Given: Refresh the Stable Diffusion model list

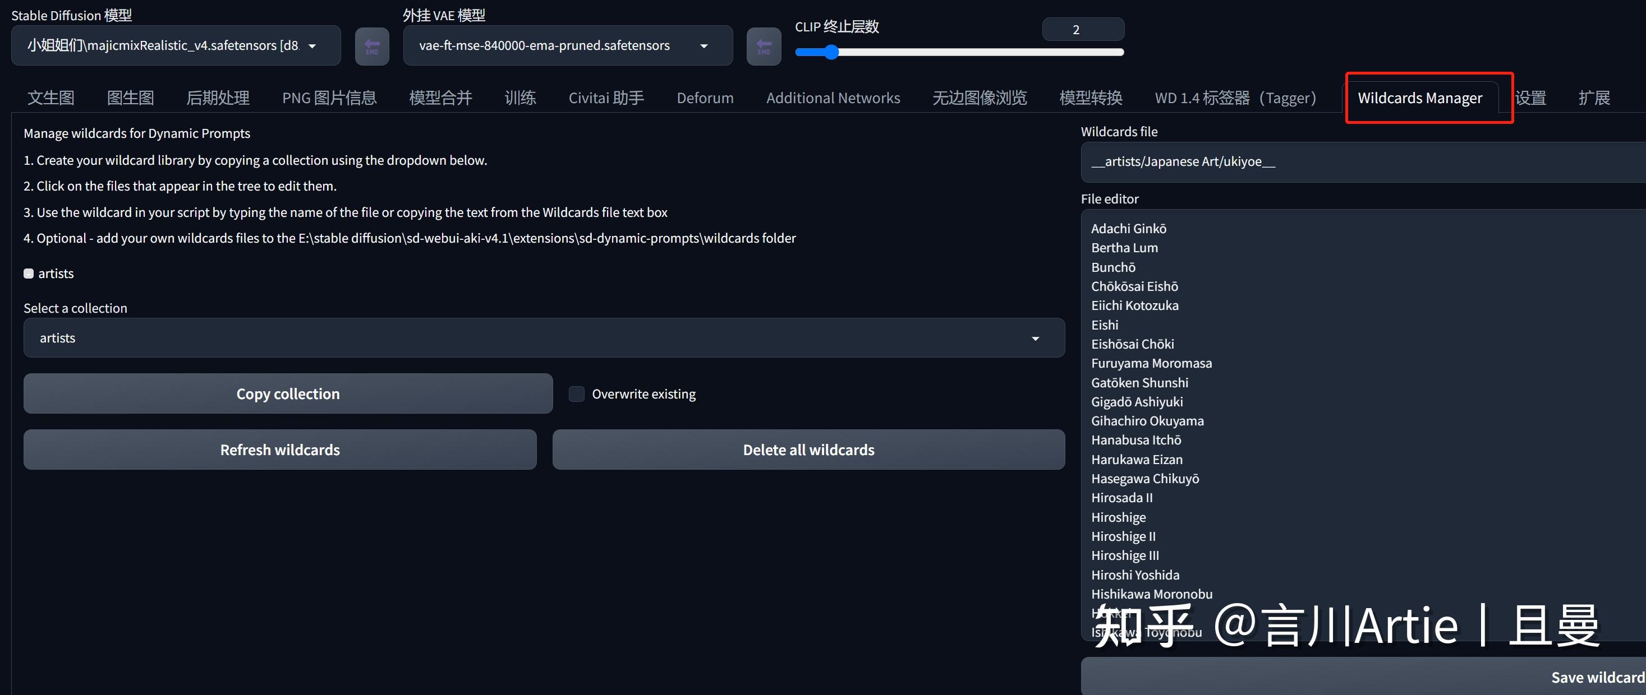Looking at the screenshot, I should coord(372,45).
